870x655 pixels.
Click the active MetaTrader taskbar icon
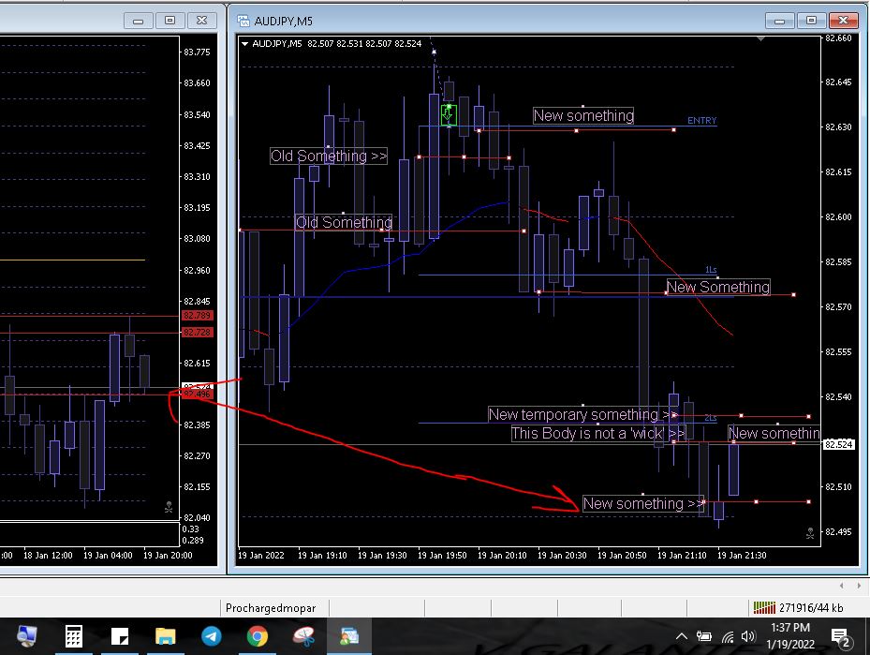pos(349,636)
